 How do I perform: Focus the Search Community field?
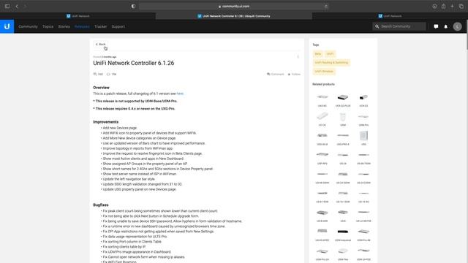tap(399, 26)
